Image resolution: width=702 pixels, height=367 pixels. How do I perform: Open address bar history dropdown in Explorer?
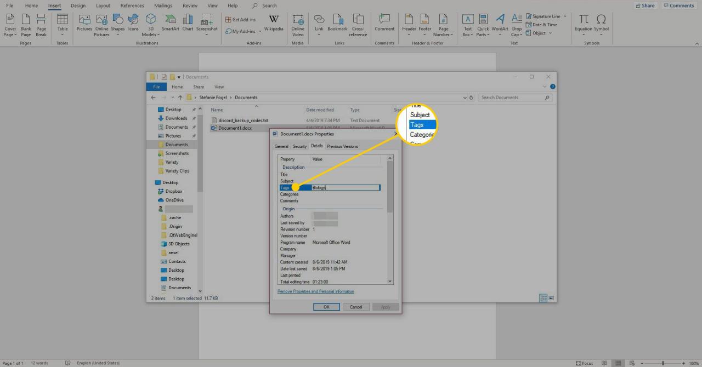tap(465, 98)
